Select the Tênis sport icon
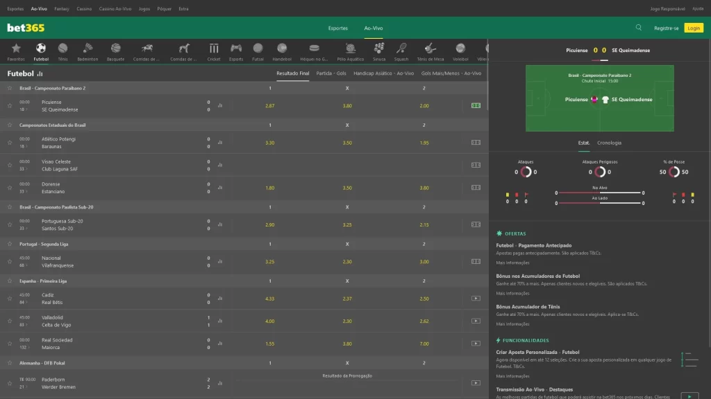 click(x=62, y=51)
